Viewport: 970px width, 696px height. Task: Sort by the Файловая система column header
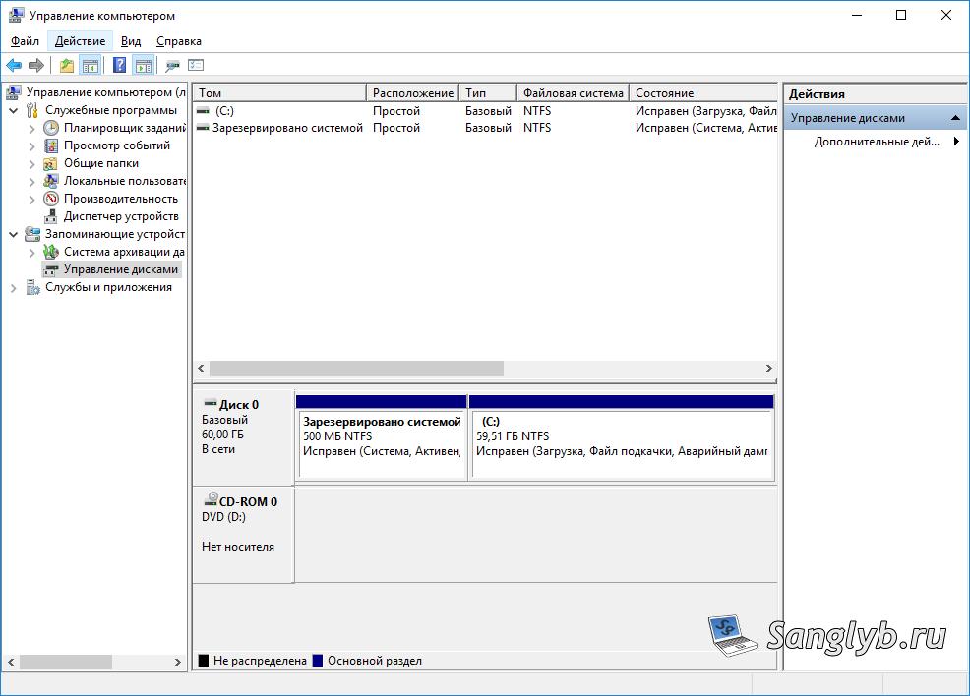(573, 92)
